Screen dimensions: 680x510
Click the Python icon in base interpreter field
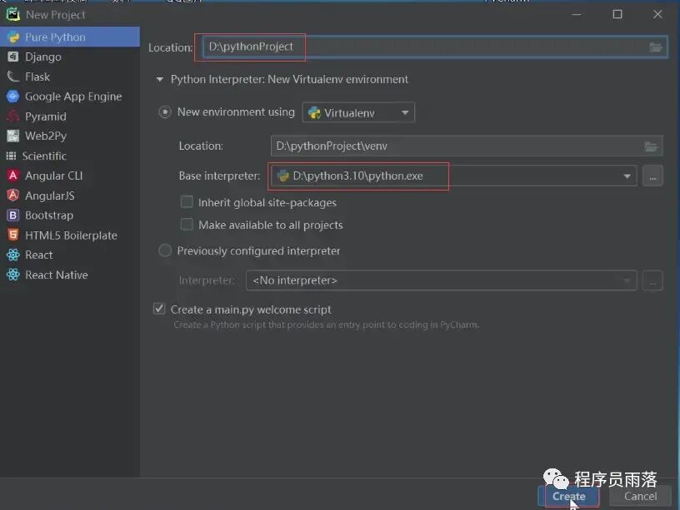point(283,176)
